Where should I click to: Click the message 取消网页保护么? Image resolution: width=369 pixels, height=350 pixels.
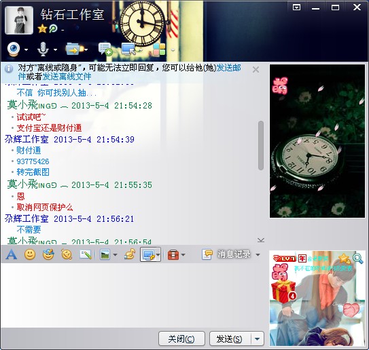[45, 207]
